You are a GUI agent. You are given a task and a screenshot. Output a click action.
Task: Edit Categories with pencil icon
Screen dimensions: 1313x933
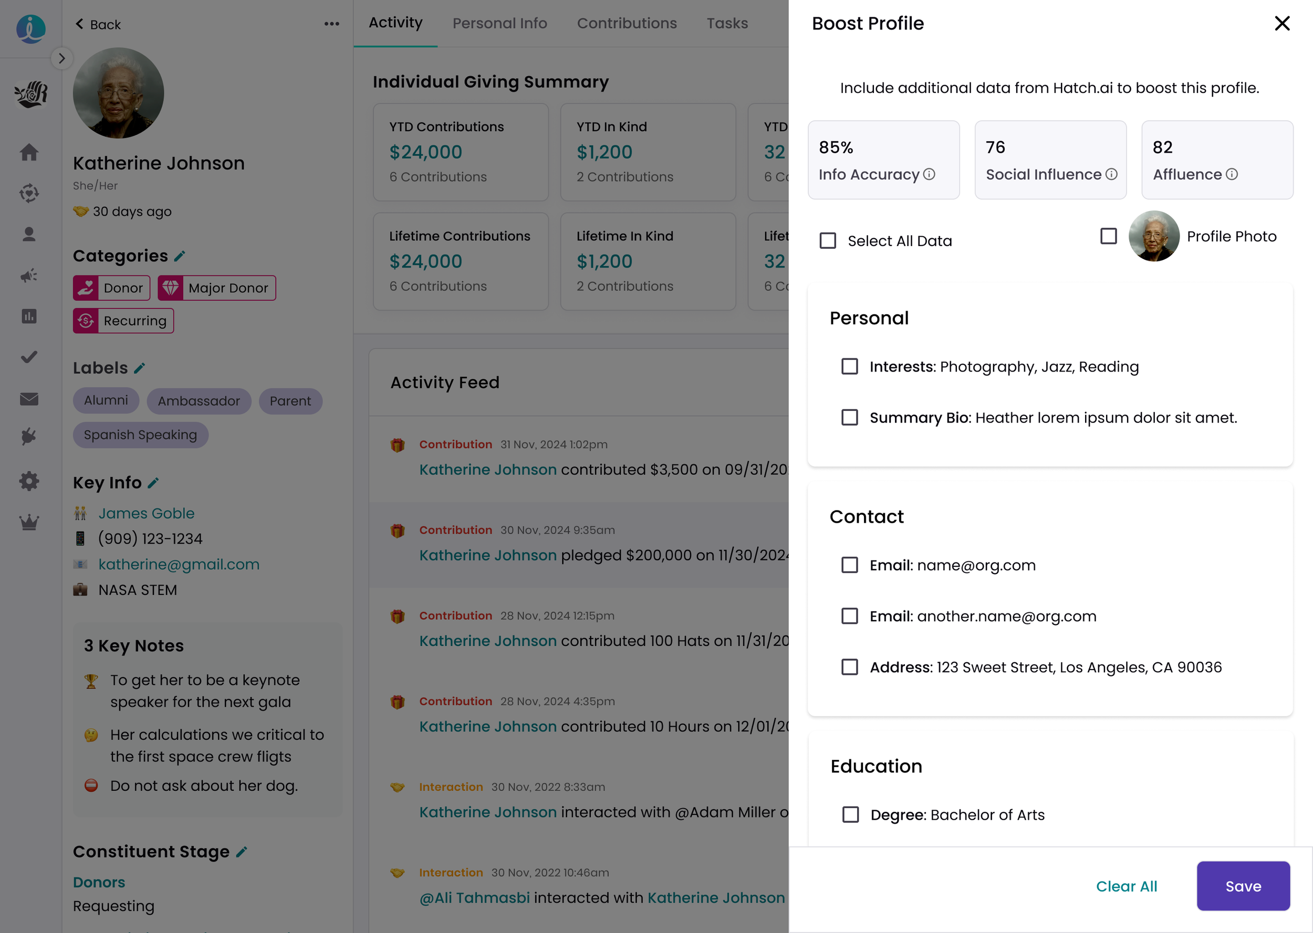[x=180, y=256]
